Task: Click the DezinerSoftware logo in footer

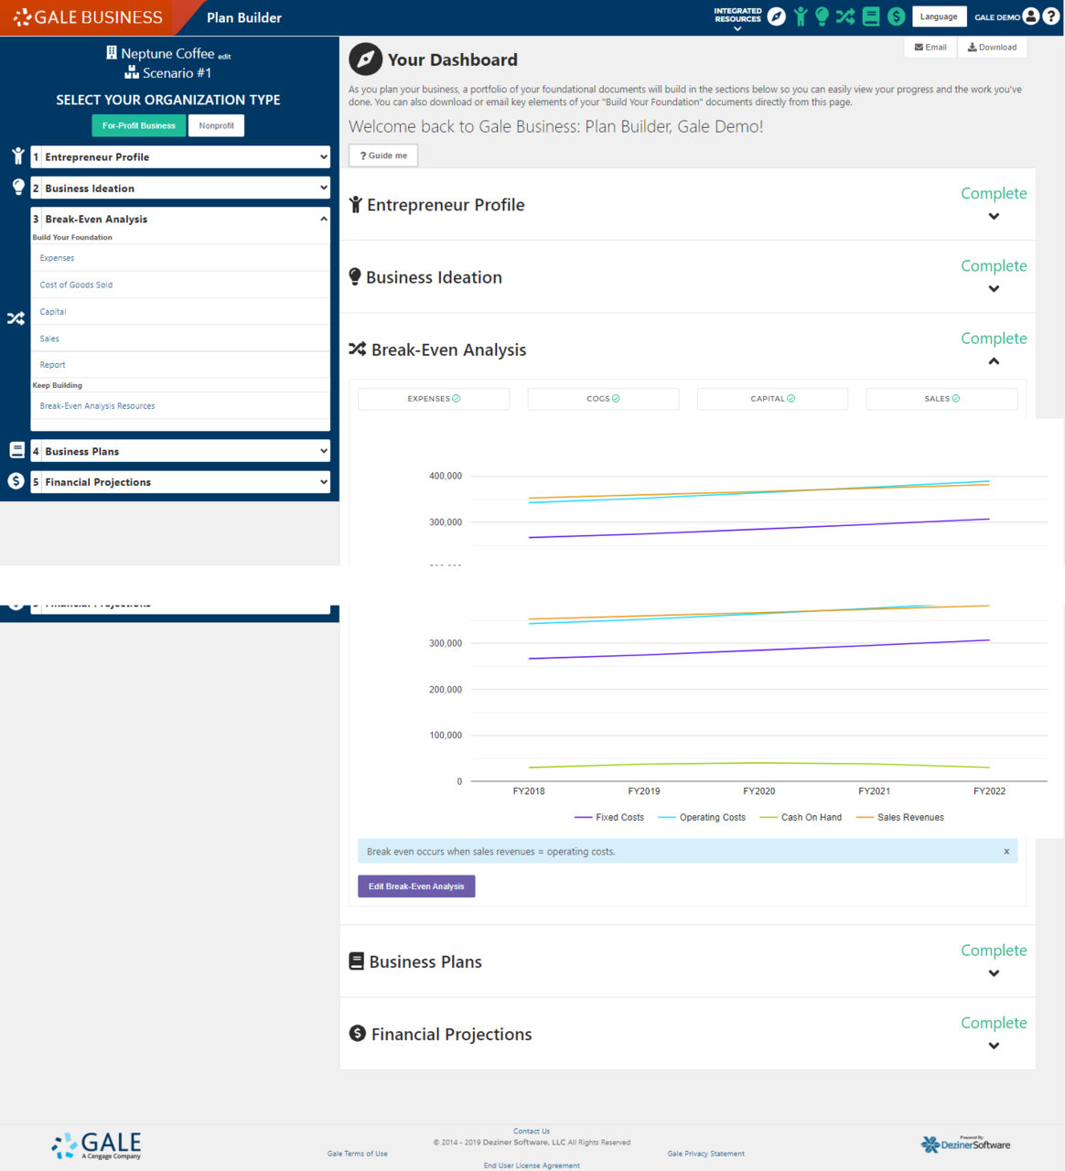Action: (x=965, y=1144)
